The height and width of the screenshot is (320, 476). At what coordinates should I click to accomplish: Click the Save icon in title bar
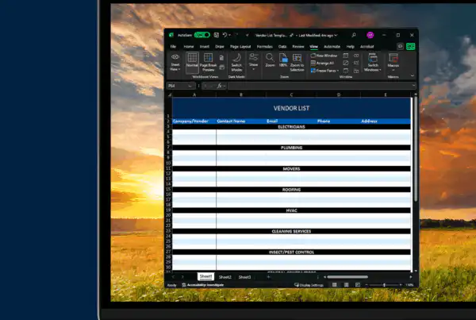(216, 35)
